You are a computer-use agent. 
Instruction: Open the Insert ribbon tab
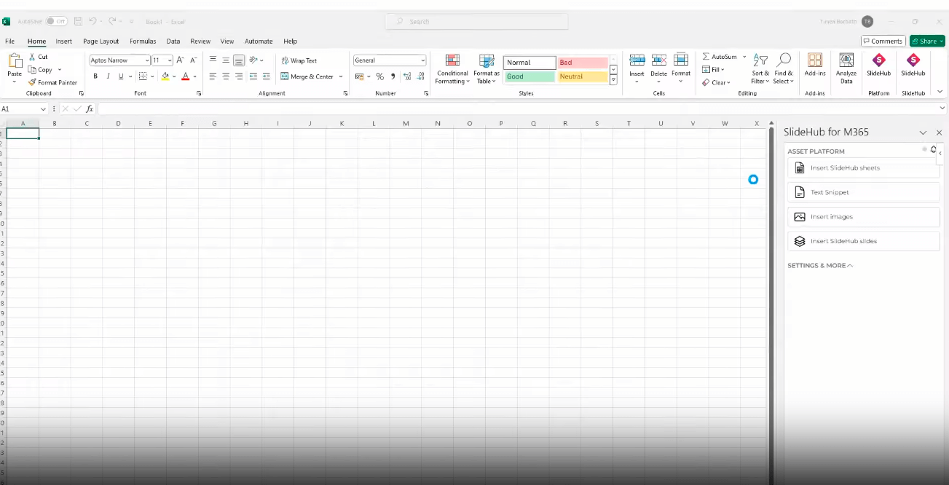pos(64,42)
